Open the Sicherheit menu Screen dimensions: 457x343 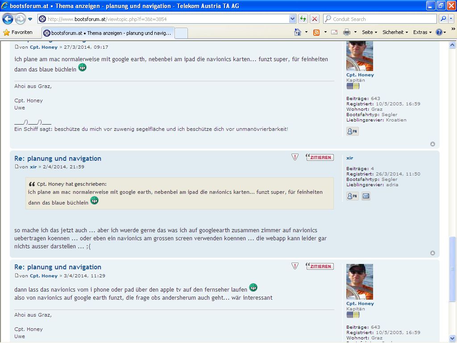click(395, 32)
